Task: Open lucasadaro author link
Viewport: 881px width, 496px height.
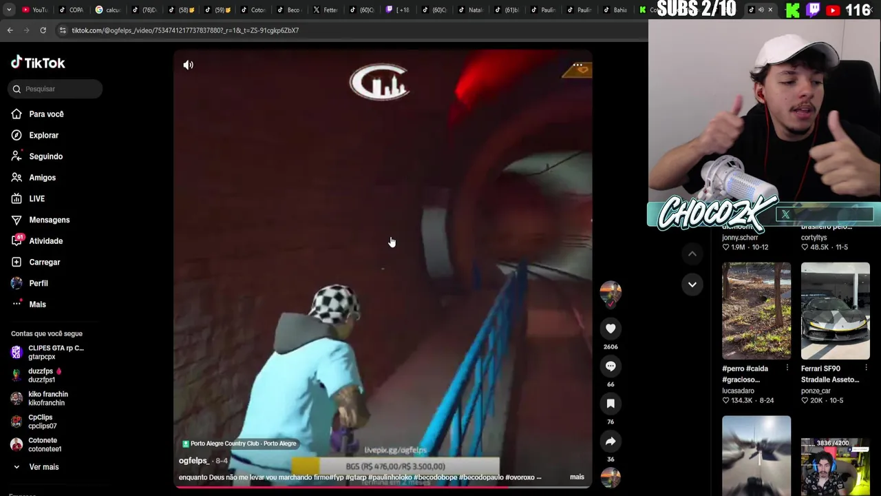Action: pos(738,391)
